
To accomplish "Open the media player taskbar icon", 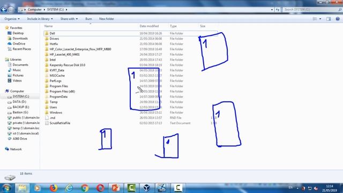I will [38, 188].
